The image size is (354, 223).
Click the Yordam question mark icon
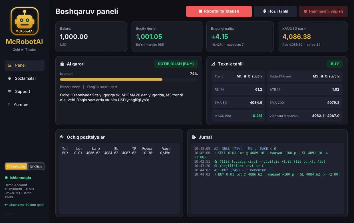pos(9,105)
